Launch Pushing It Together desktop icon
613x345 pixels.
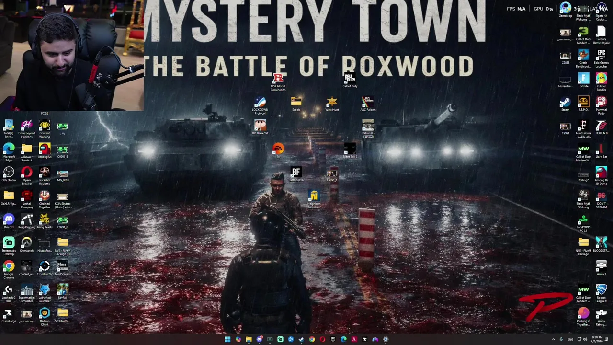[583, 317]
